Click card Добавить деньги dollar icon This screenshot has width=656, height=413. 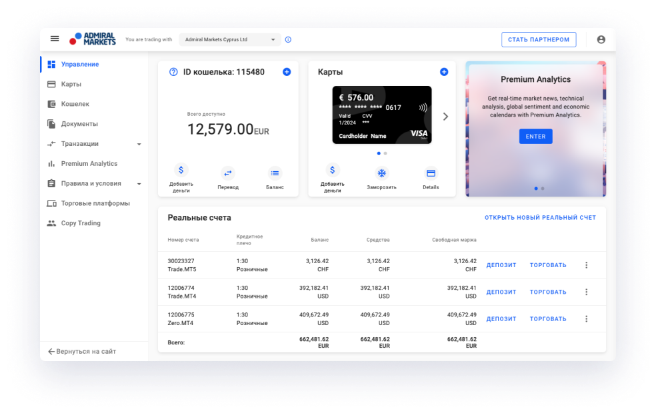coord(332,170)
